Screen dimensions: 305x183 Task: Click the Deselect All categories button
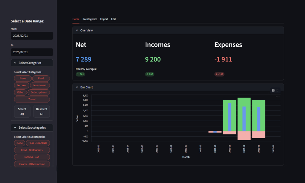(x=42, y=112)
